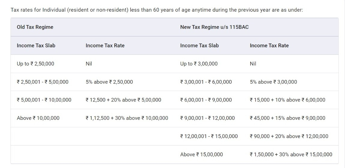
Task: Click the '5% above ₹ 3,00,000' rate
Action: tap(274, 82)
